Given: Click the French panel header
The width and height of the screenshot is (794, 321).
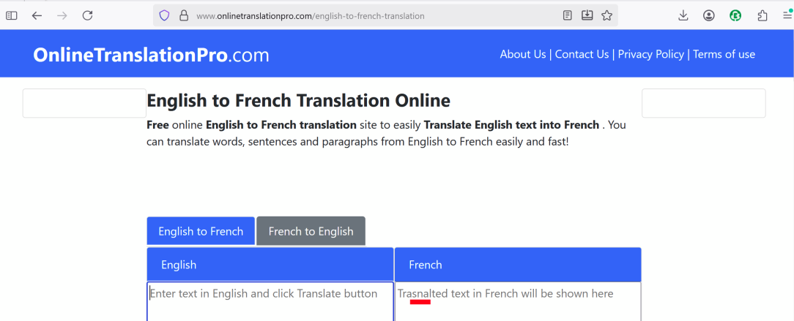Looking at the screenshot, I should 518,265.
